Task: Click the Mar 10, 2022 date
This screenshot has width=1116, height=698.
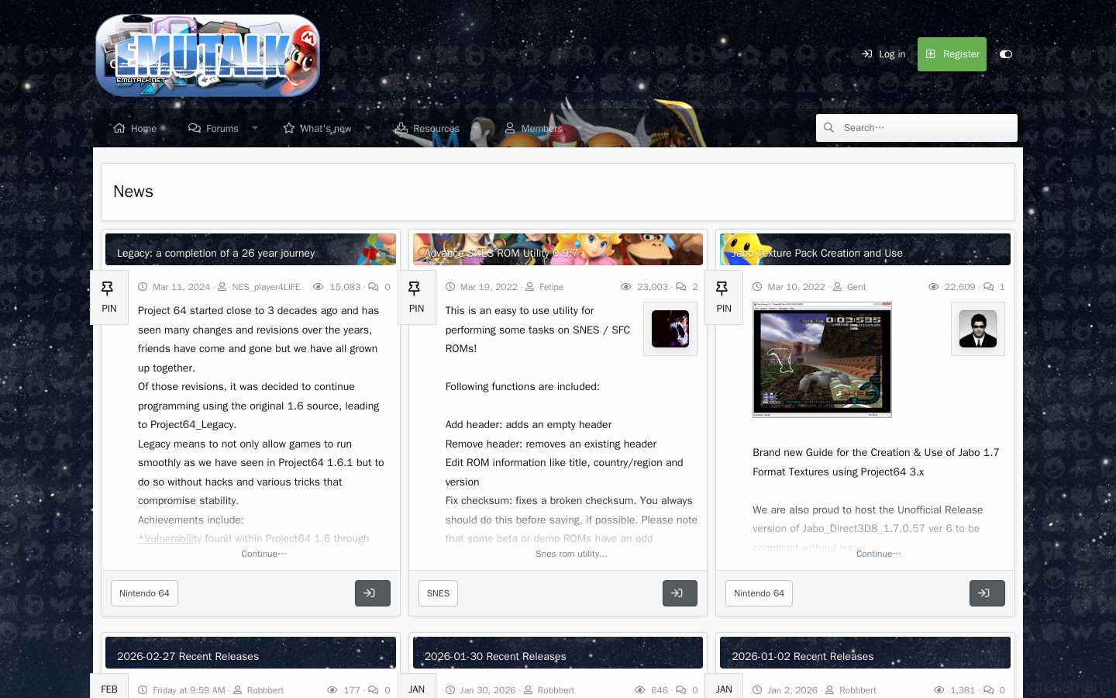Action: [796, 287]
